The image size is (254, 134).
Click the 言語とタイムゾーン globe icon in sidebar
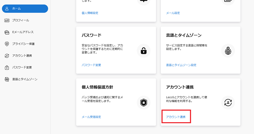pyautogui.click(x=7, y=79)
